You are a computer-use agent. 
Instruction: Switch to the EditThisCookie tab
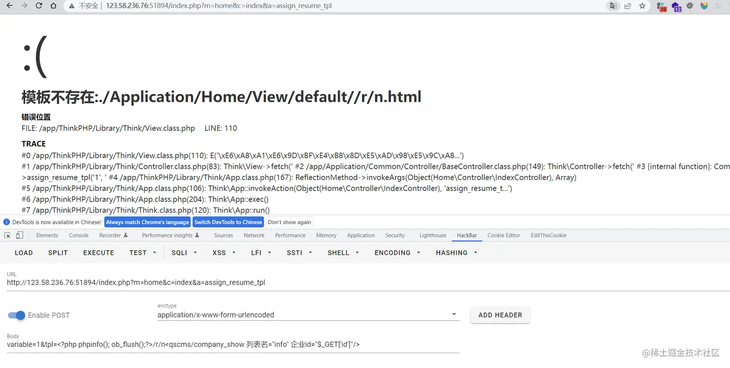click(x=548, y=235)
